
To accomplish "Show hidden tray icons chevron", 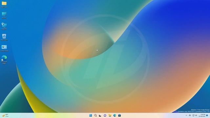I will (x=186, y=115).
